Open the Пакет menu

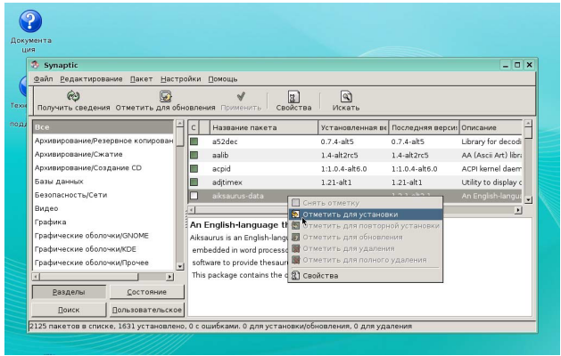(x=141, y=79)
